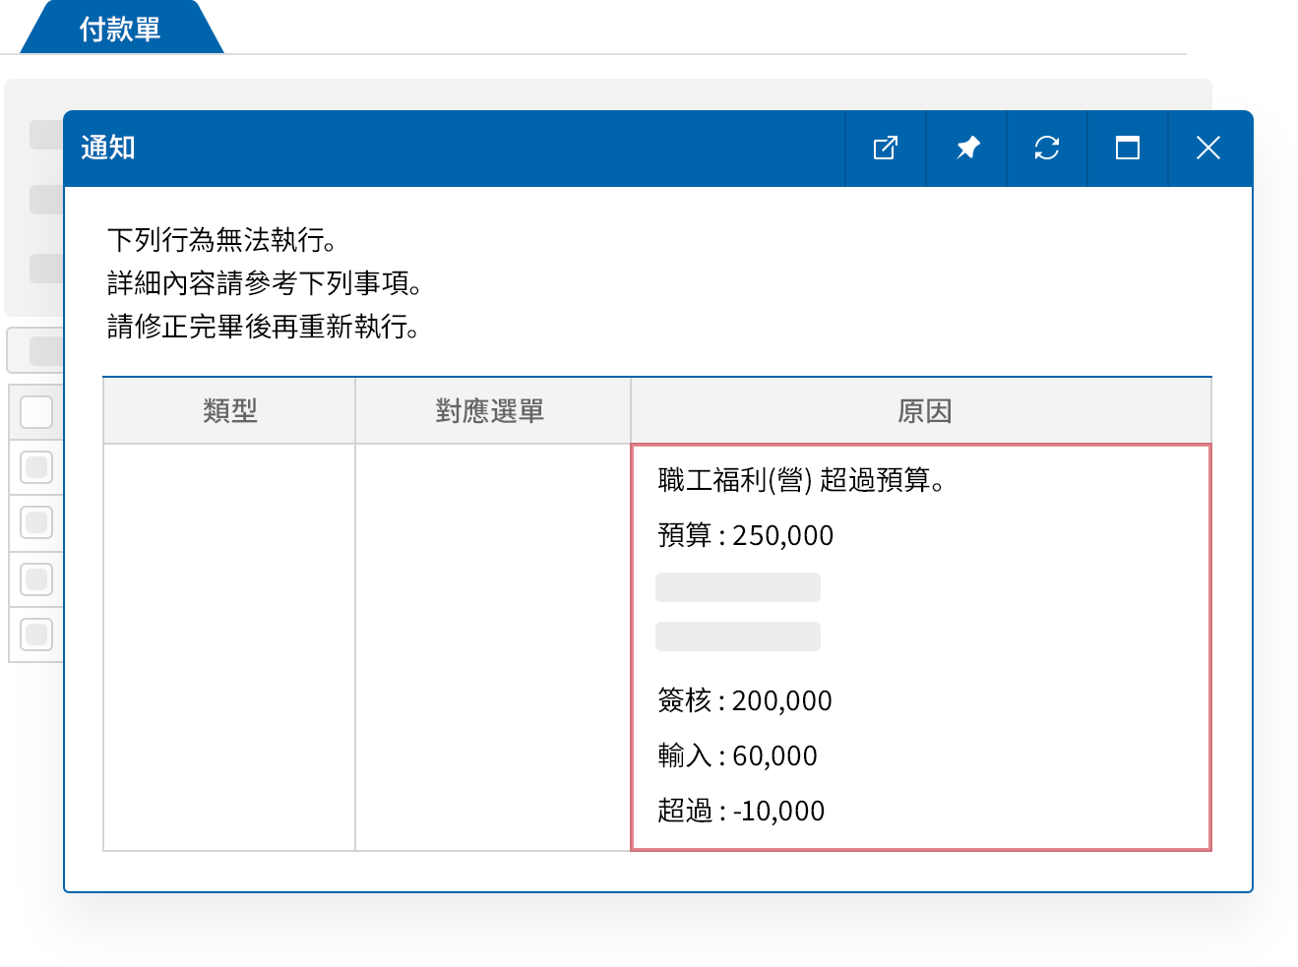Maximize the 通知 dialog

tap(1127, 148)
